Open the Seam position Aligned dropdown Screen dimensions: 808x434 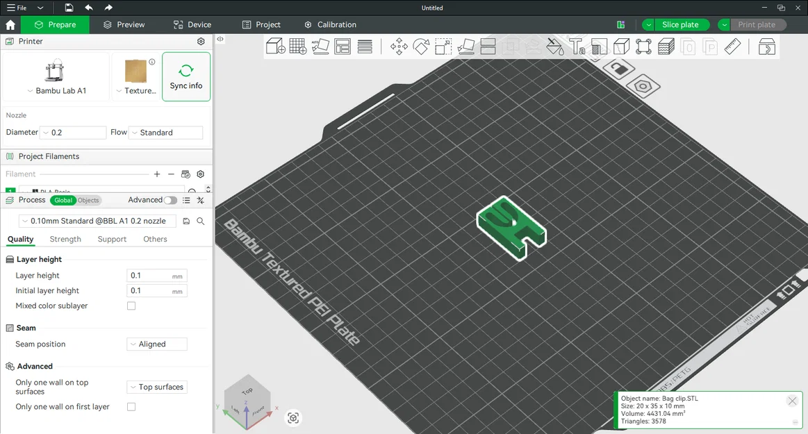(156, 344)
